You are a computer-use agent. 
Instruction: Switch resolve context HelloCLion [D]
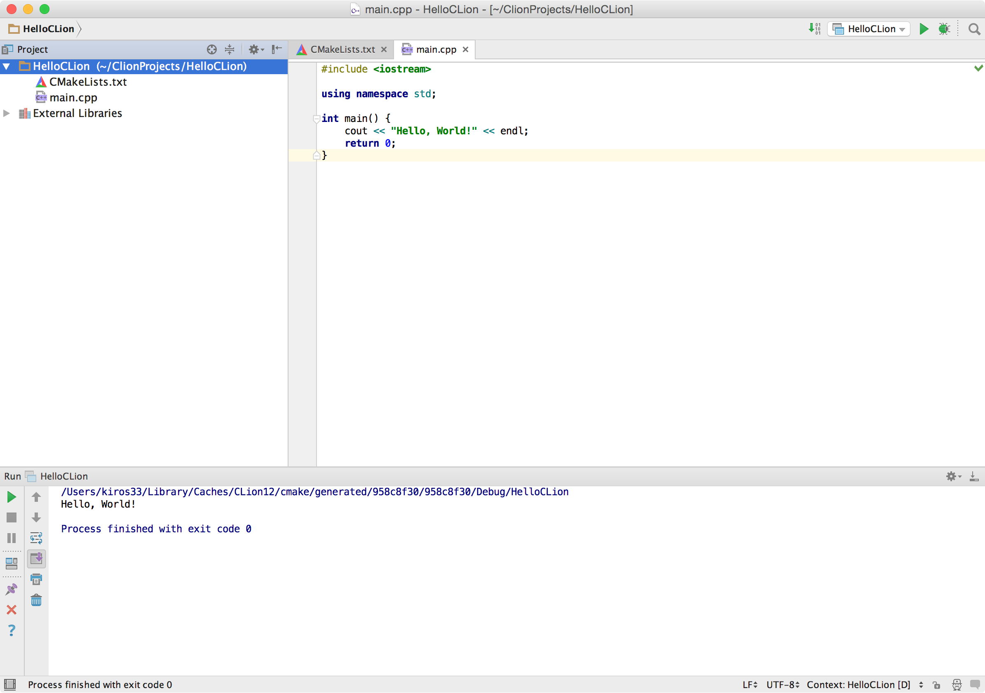pos(865,685)
